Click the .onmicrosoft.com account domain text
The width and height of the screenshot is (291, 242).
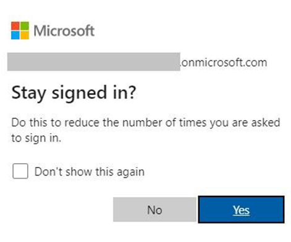[224, 63]
